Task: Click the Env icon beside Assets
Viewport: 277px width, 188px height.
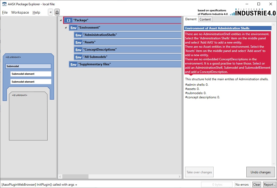Action: coord(79,42)
